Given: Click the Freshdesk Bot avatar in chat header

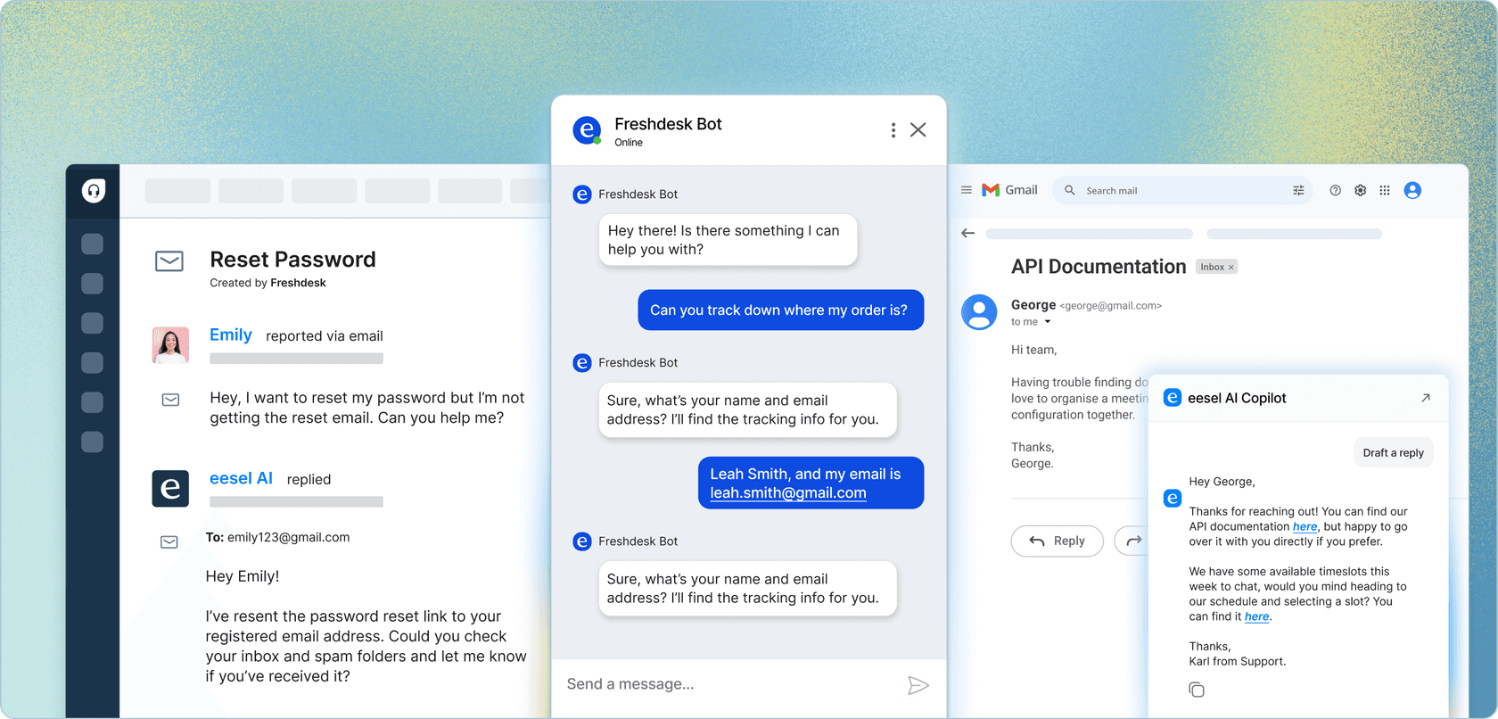Looking at the screenshot, I should [x=587, y=130].
